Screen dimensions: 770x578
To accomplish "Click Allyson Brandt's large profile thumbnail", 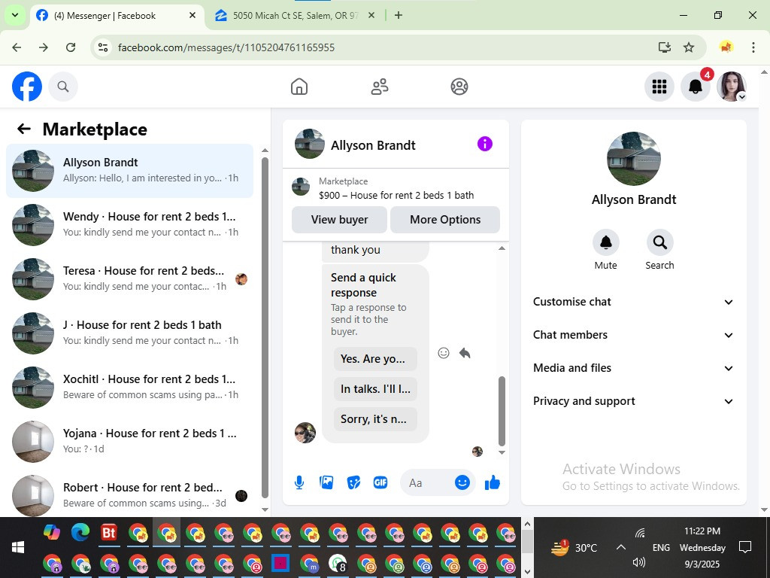I will point(633,159).
